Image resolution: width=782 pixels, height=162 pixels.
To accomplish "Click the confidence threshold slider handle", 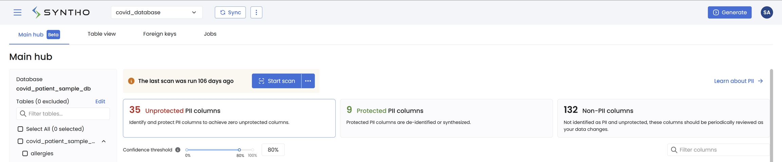I will pyautogui.click(x=239, y=150).
